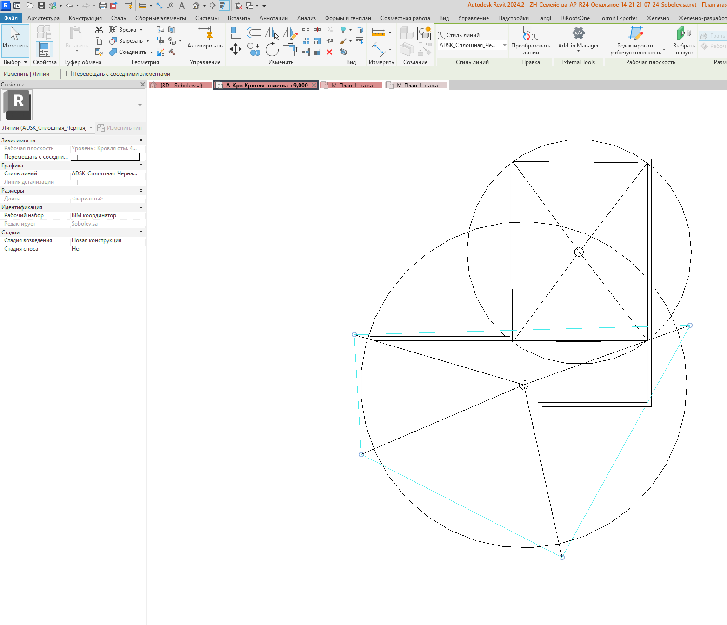Switch to the {3D - Sobolev.sa} view tab
727x625 pixels.
pos(181,85)
